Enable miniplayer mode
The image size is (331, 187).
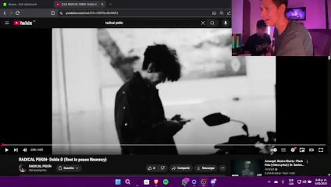pyautogui.click(x=302, y=150)
